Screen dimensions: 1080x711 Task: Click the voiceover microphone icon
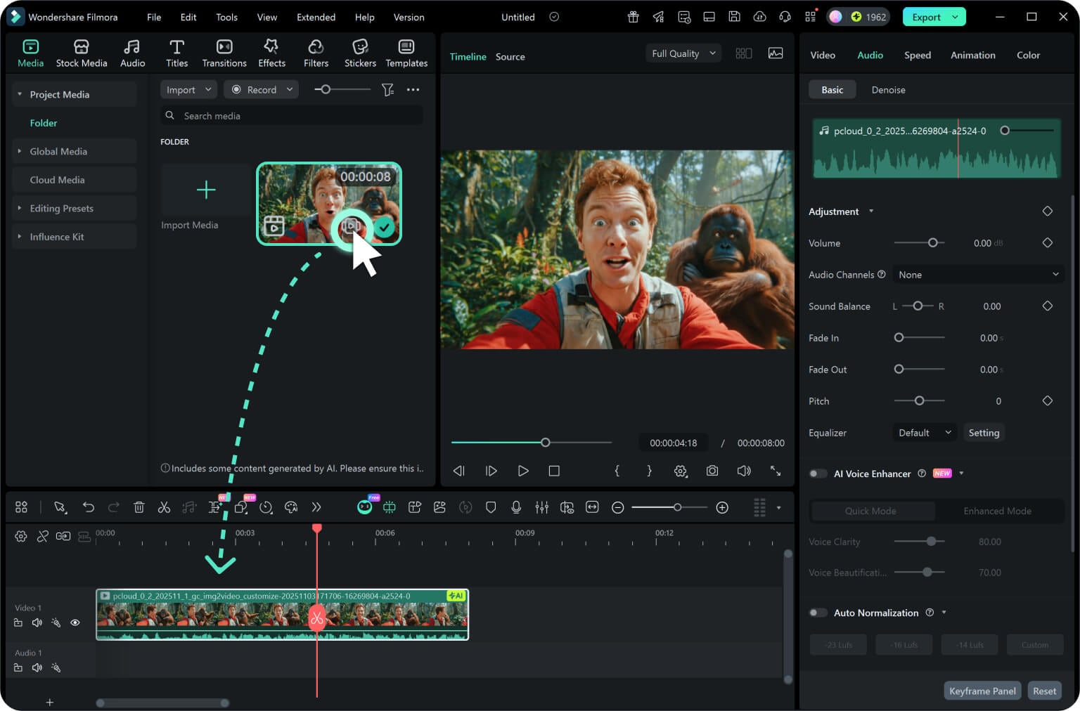pos(516,507)
